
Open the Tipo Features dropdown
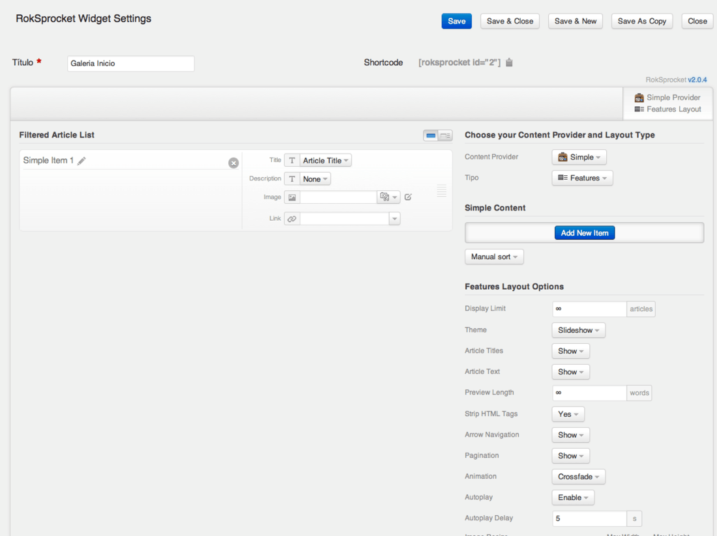point(582,178)
